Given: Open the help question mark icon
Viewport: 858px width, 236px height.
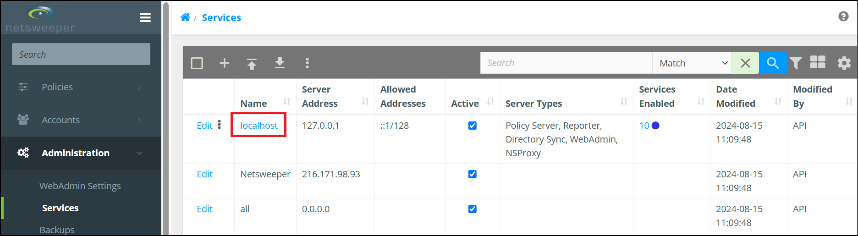Looking at the screenshot, I should [x=843, y=16].
